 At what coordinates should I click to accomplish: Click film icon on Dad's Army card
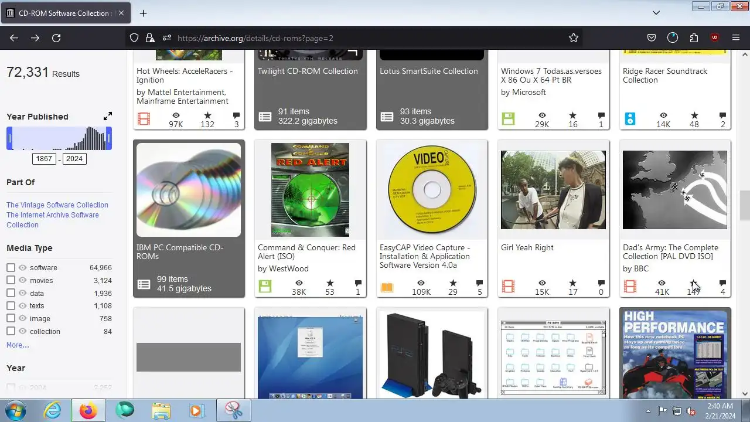(x=630, y=287)
